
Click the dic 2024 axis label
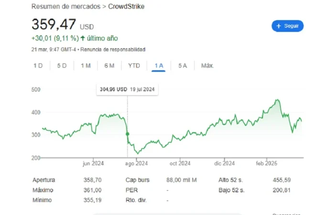[x=224, y=163]
